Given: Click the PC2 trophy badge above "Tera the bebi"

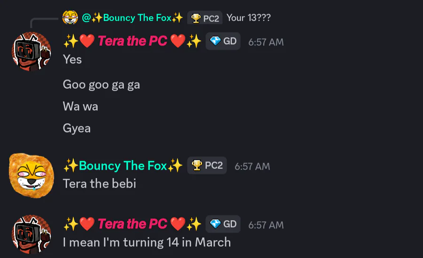Looking at the screenshot, I should [x=207, y=166].
